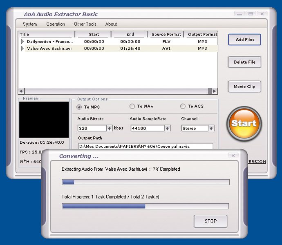282x245 pixels.
Task: Open the Audio SampleRate dropdown
Action: [167, 128]
